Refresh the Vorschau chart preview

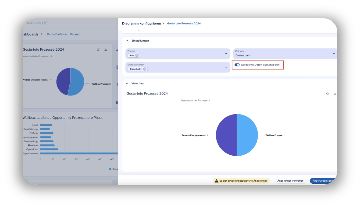pyautogui.click(x=327, y=94)
